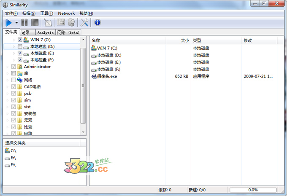Viewport: 287px width, 196px height.
Task: Expand the pcb folder tree node
Action: click(8, 94)
